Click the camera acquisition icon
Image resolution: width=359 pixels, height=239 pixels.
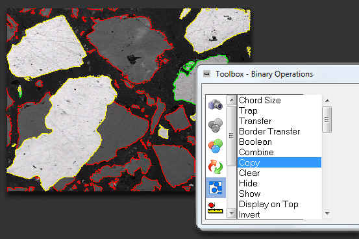tap(216, 105)
